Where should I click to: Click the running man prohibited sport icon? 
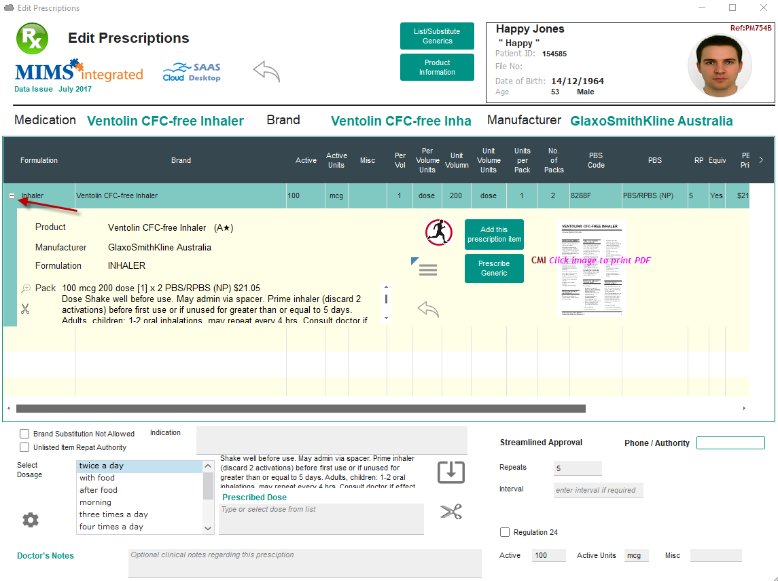coord(439,232)
